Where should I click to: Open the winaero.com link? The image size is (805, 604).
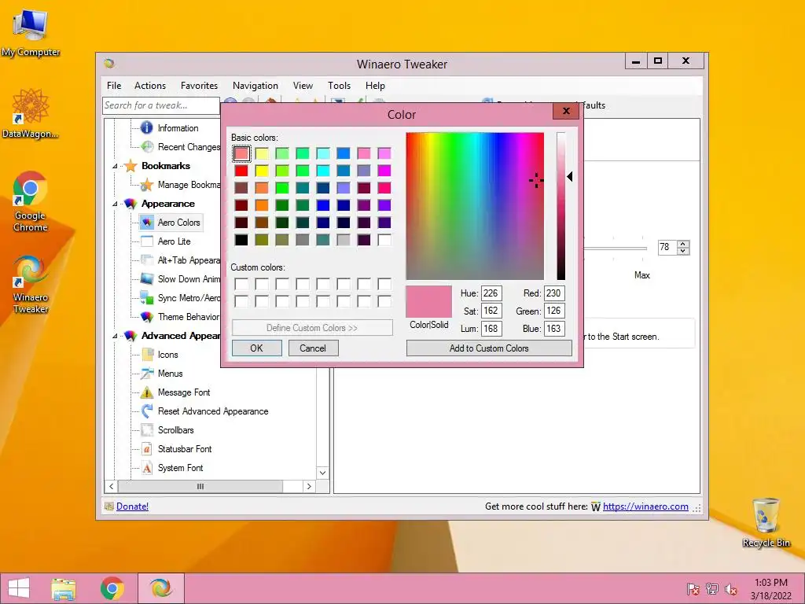coord(645,506)
